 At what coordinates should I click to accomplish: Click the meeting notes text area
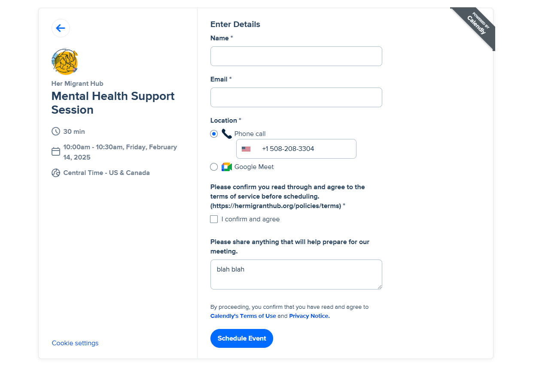[x=296, y=275]
